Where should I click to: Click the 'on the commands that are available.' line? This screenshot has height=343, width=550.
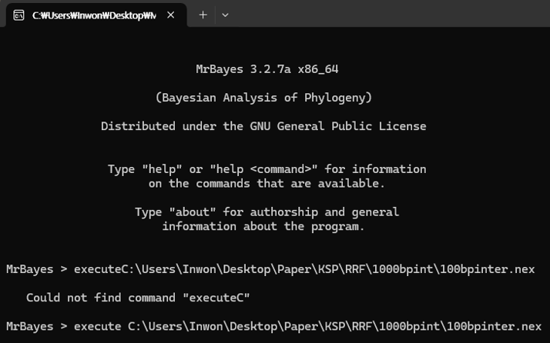[x=267, y=184]
